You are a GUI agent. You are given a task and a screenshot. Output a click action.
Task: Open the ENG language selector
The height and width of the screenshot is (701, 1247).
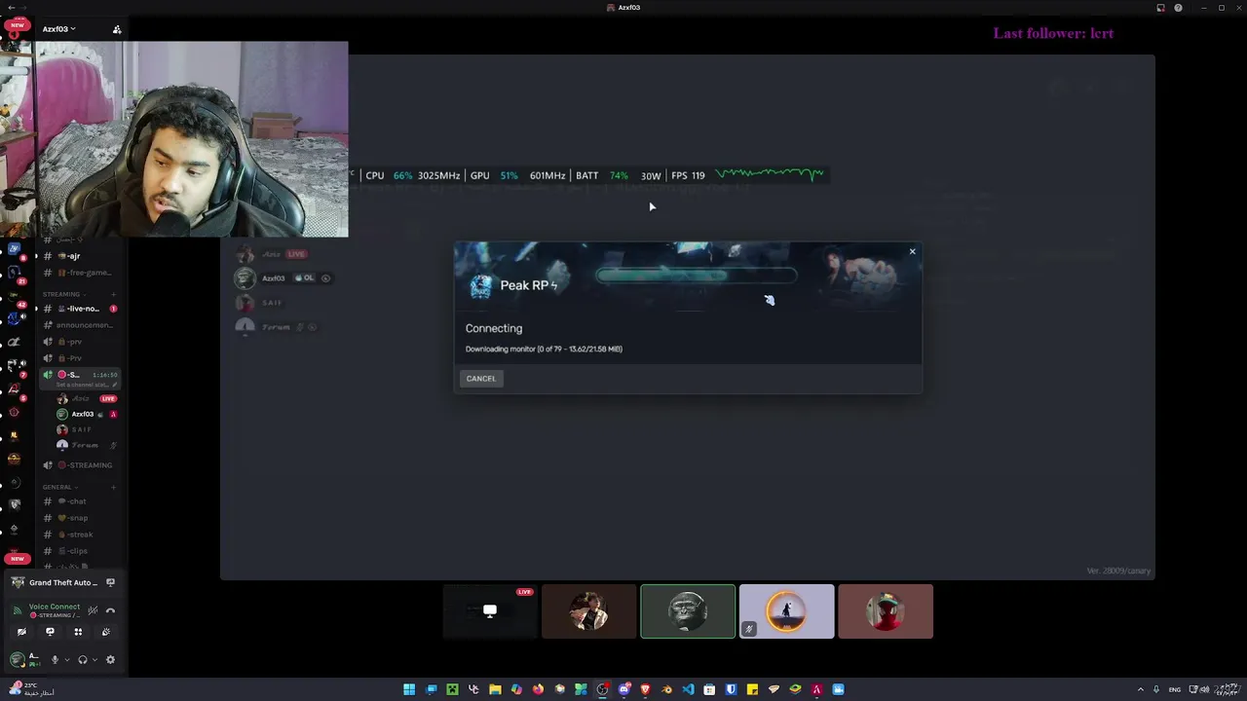coord(1175,689)
